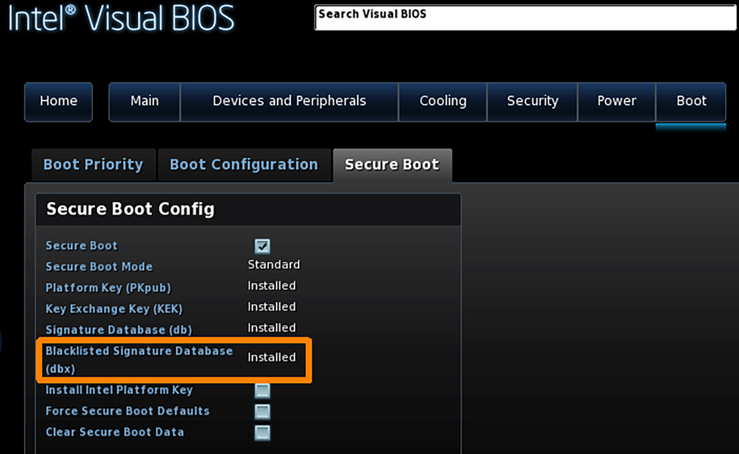Open the Boot Configuration subtab
The width and height of the screenshot is (739, 454).
[244, 165]
